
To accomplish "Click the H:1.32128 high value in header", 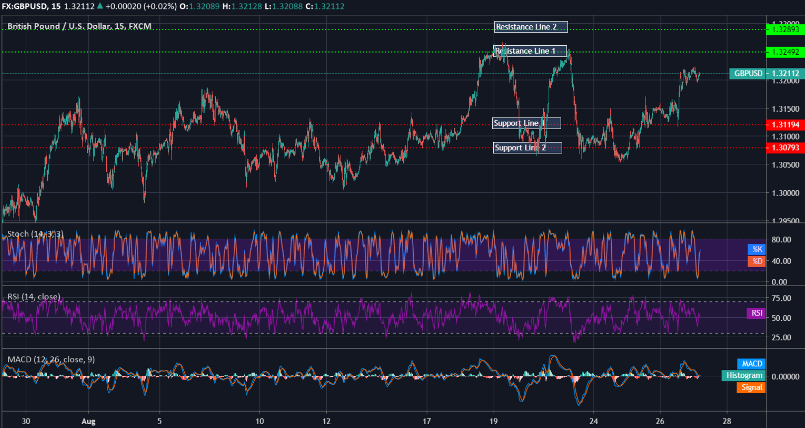I will coord(242,6).
